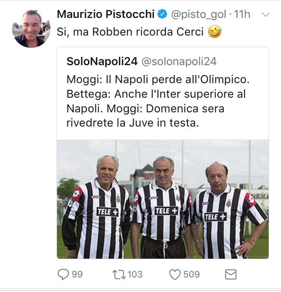Click the reply speech bubble icon
The width and height of the screenshot is (281, 292).
tap(63, 274)
